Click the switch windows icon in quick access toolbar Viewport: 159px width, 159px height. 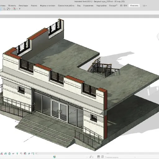coord(8,9)
